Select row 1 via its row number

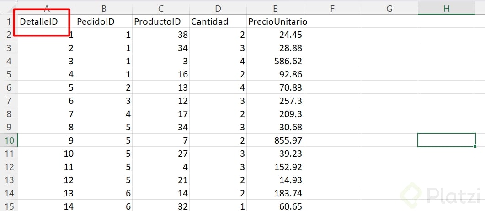(x=8, y=21)
